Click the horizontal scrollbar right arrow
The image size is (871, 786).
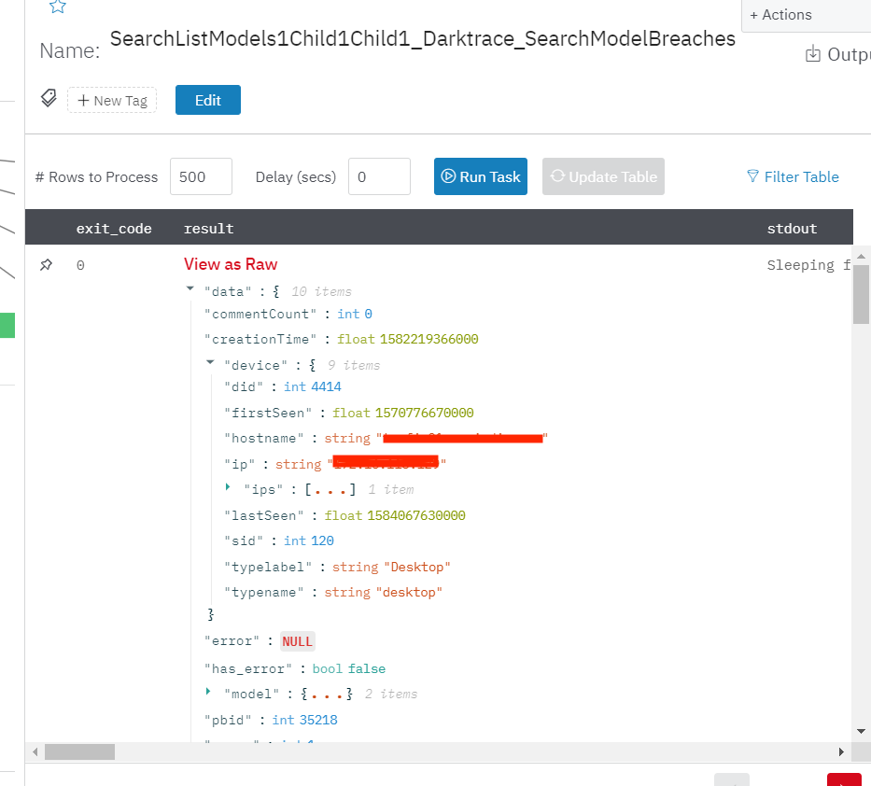click(x=841, y=752)
